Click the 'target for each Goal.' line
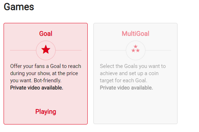The image size is (199, 132). [123, 80]
